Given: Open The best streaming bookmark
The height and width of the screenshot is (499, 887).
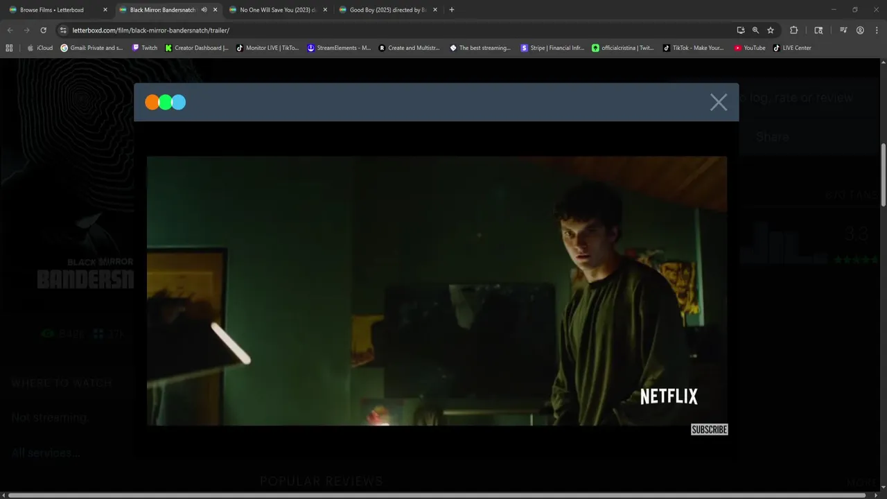Looking at the screenshot, I should tap(480, 48).
